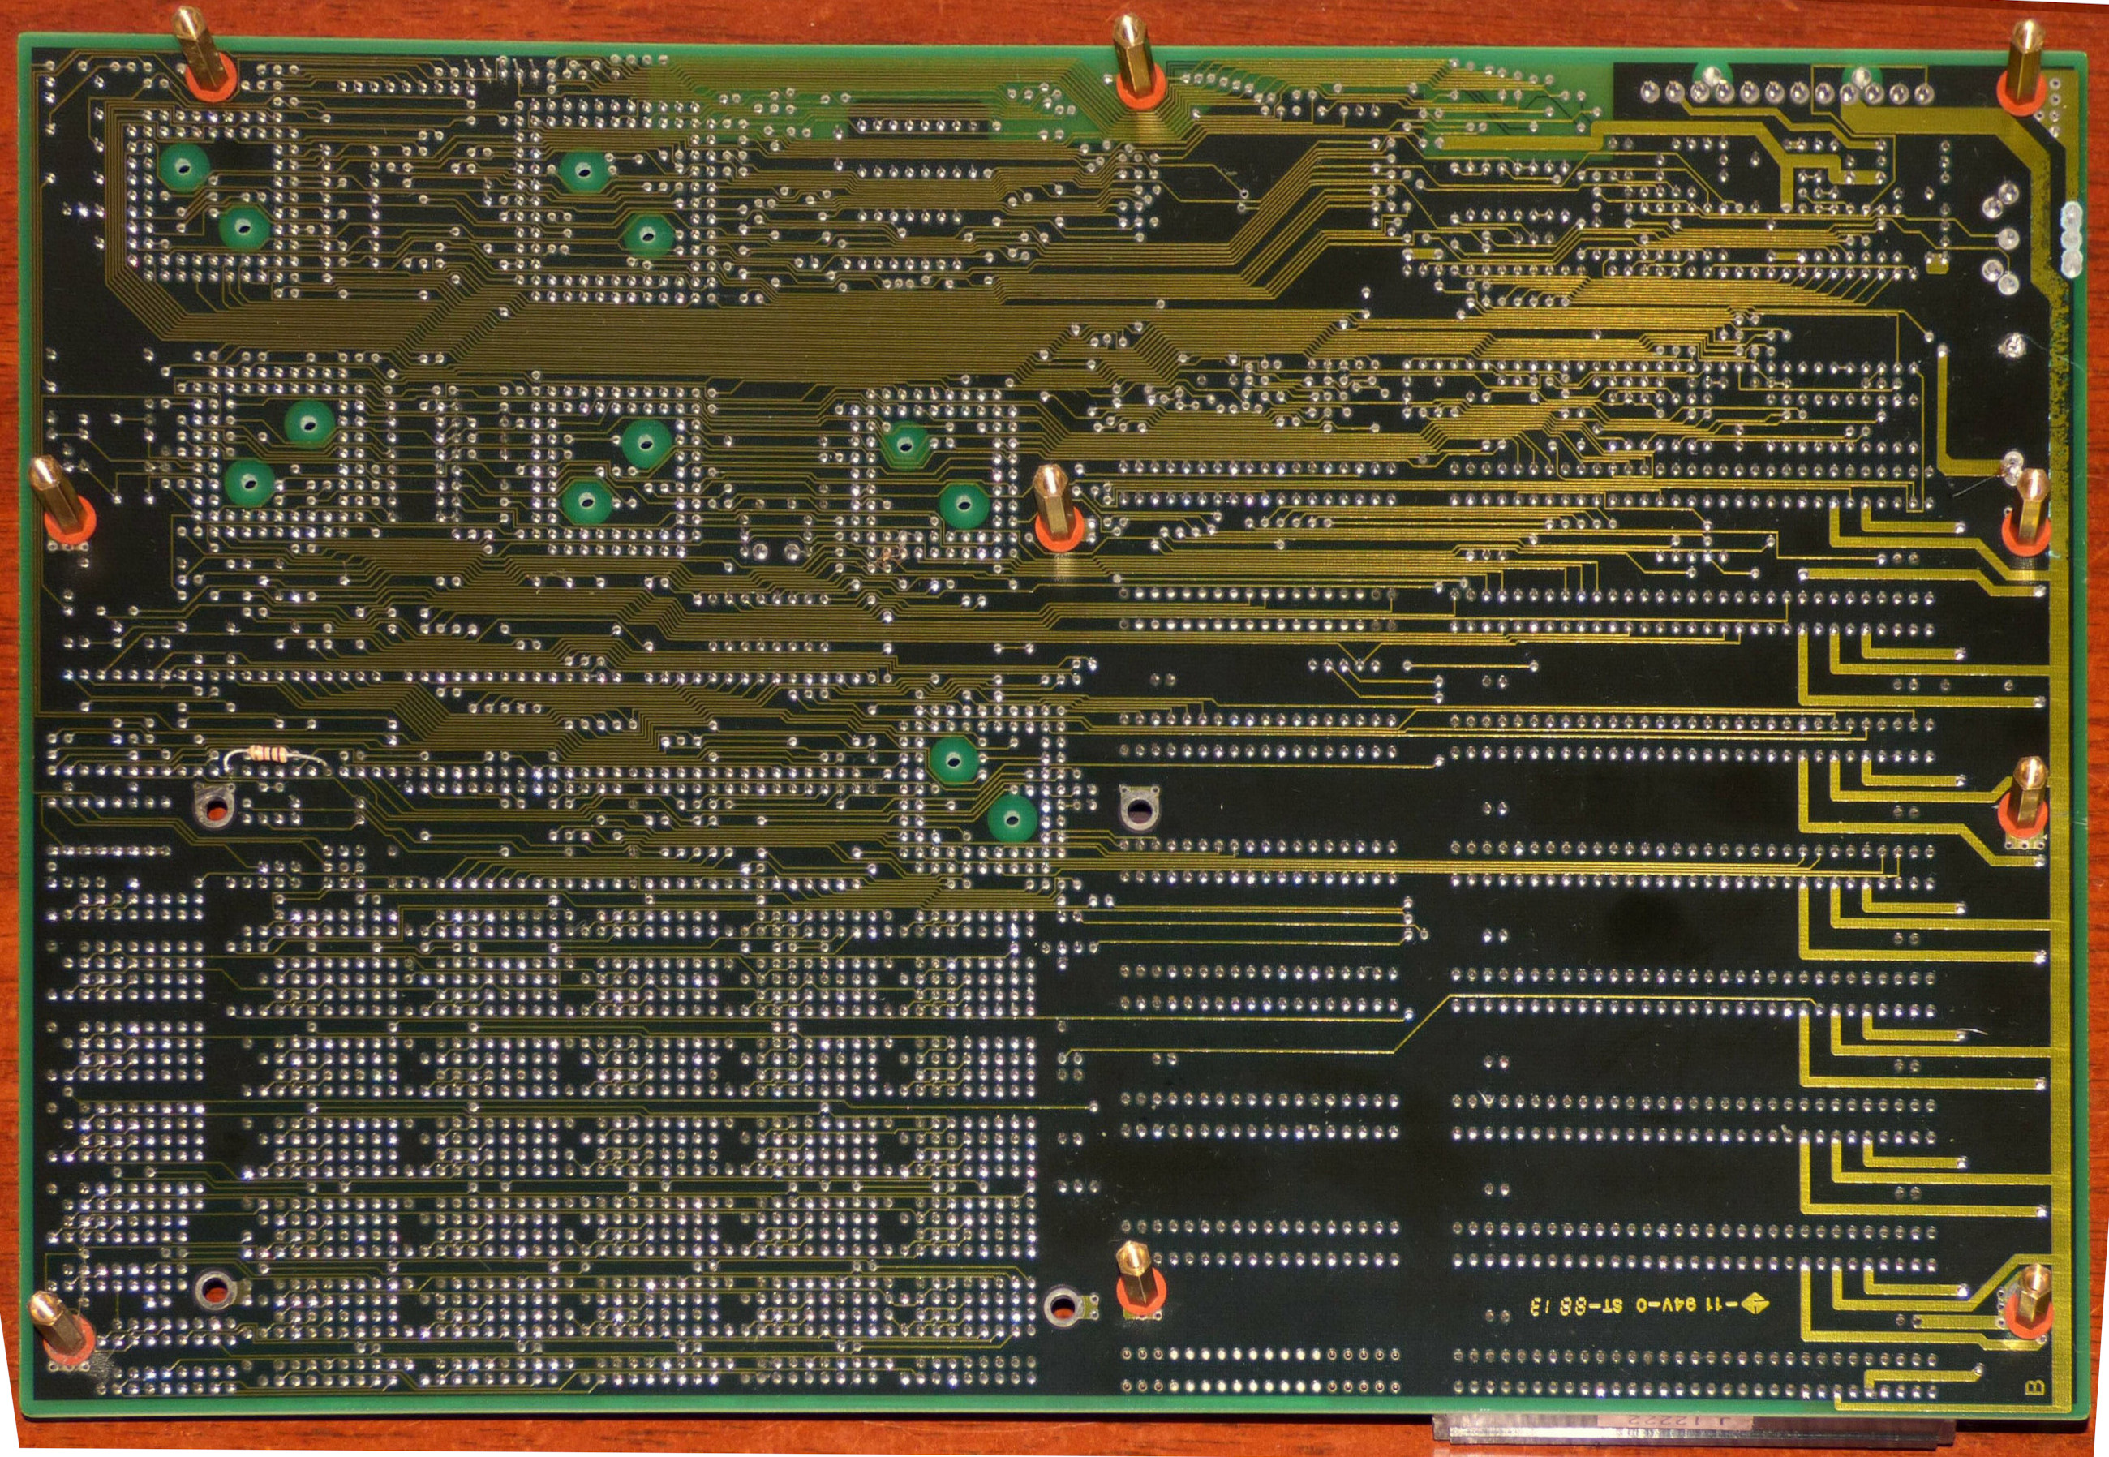Image resolution: width=2109 pixels, height=1457 pixels.
Task: Click the empty mounting hole below the resistor
Action: tap(217, 807)
